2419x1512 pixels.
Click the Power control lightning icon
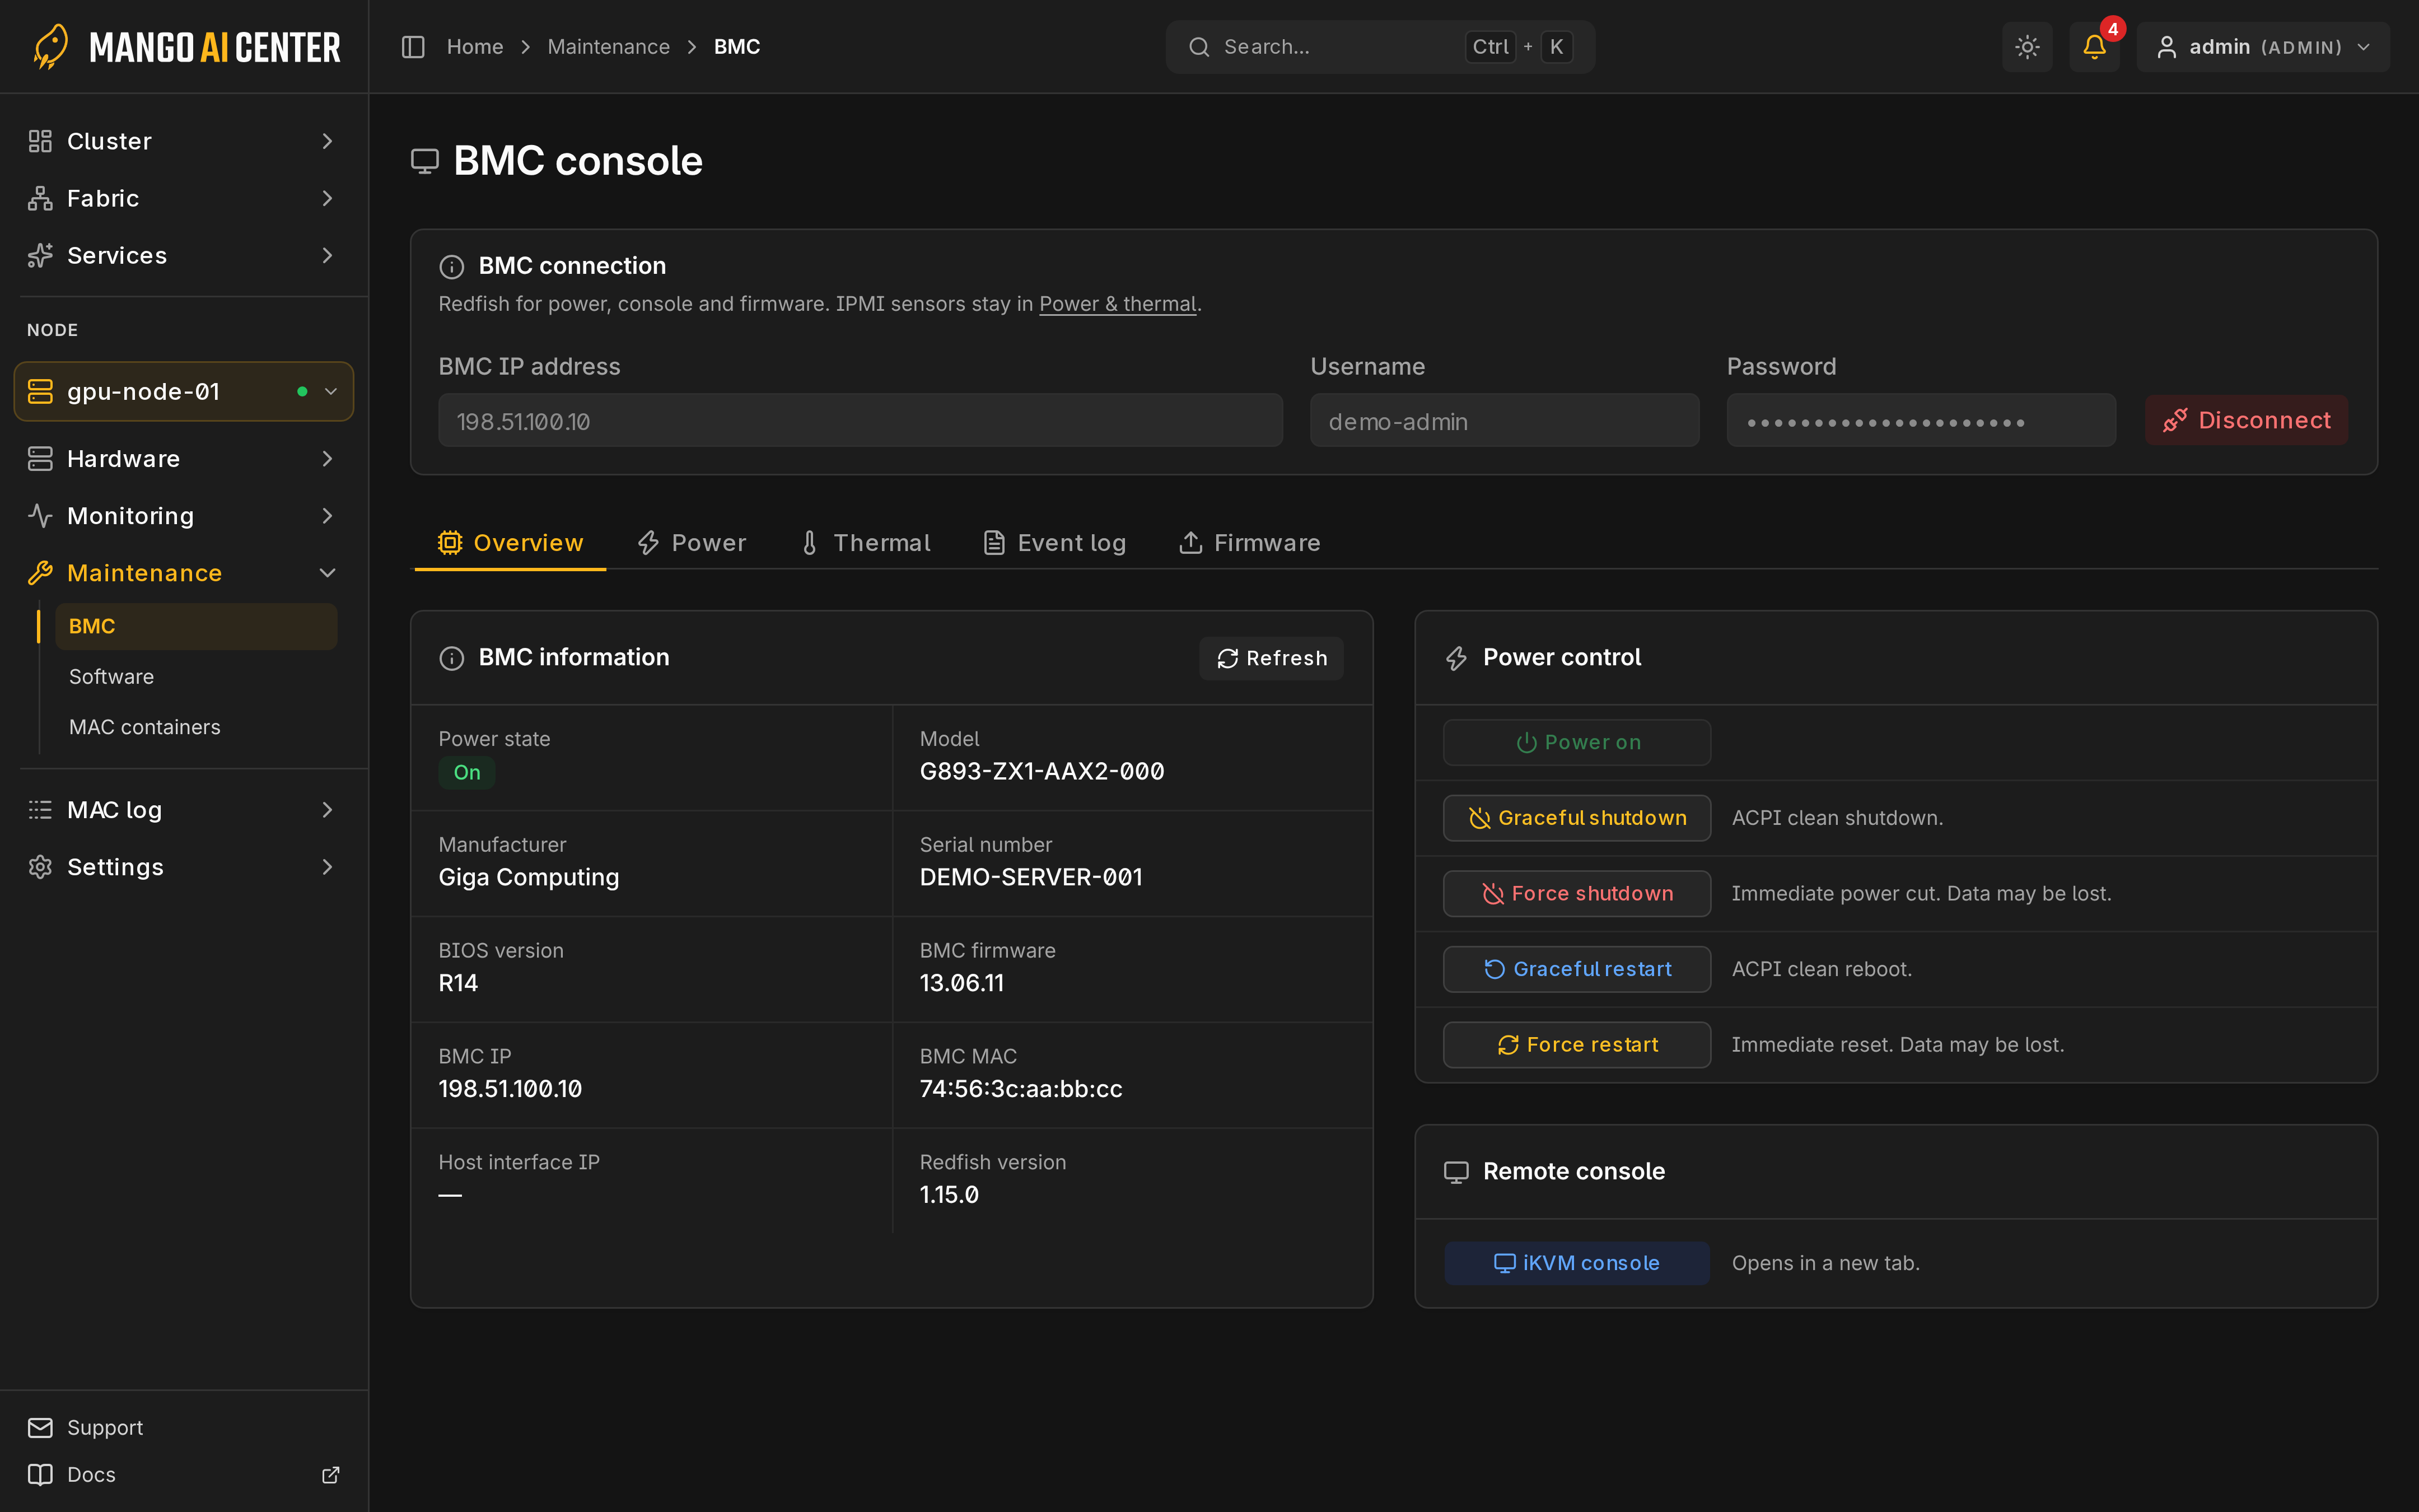tap(1456, 658)
